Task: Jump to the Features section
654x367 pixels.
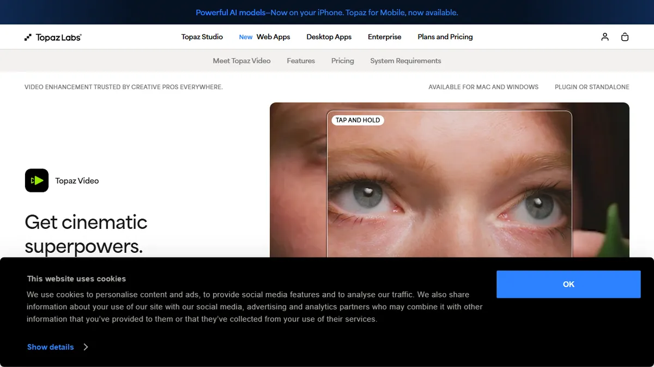Action: [301, 61]
